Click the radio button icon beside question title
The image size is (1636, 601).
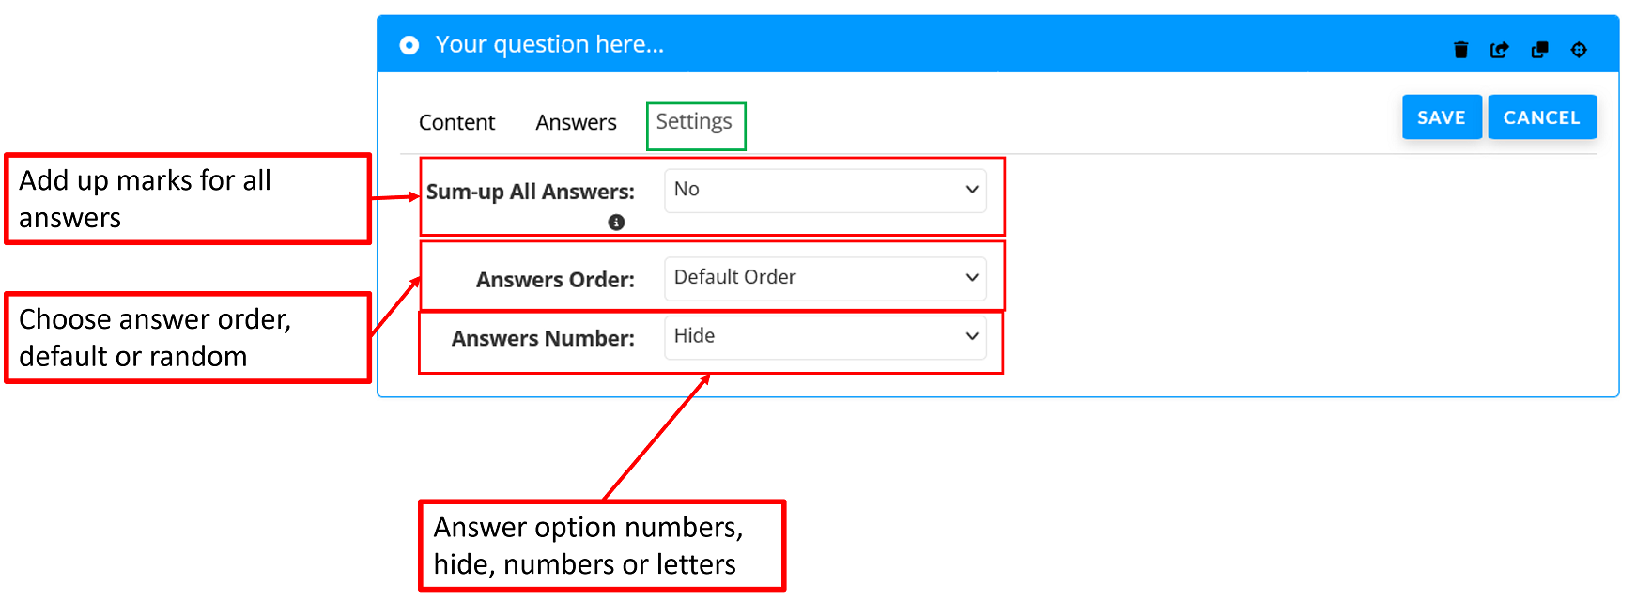pos(409,44)
